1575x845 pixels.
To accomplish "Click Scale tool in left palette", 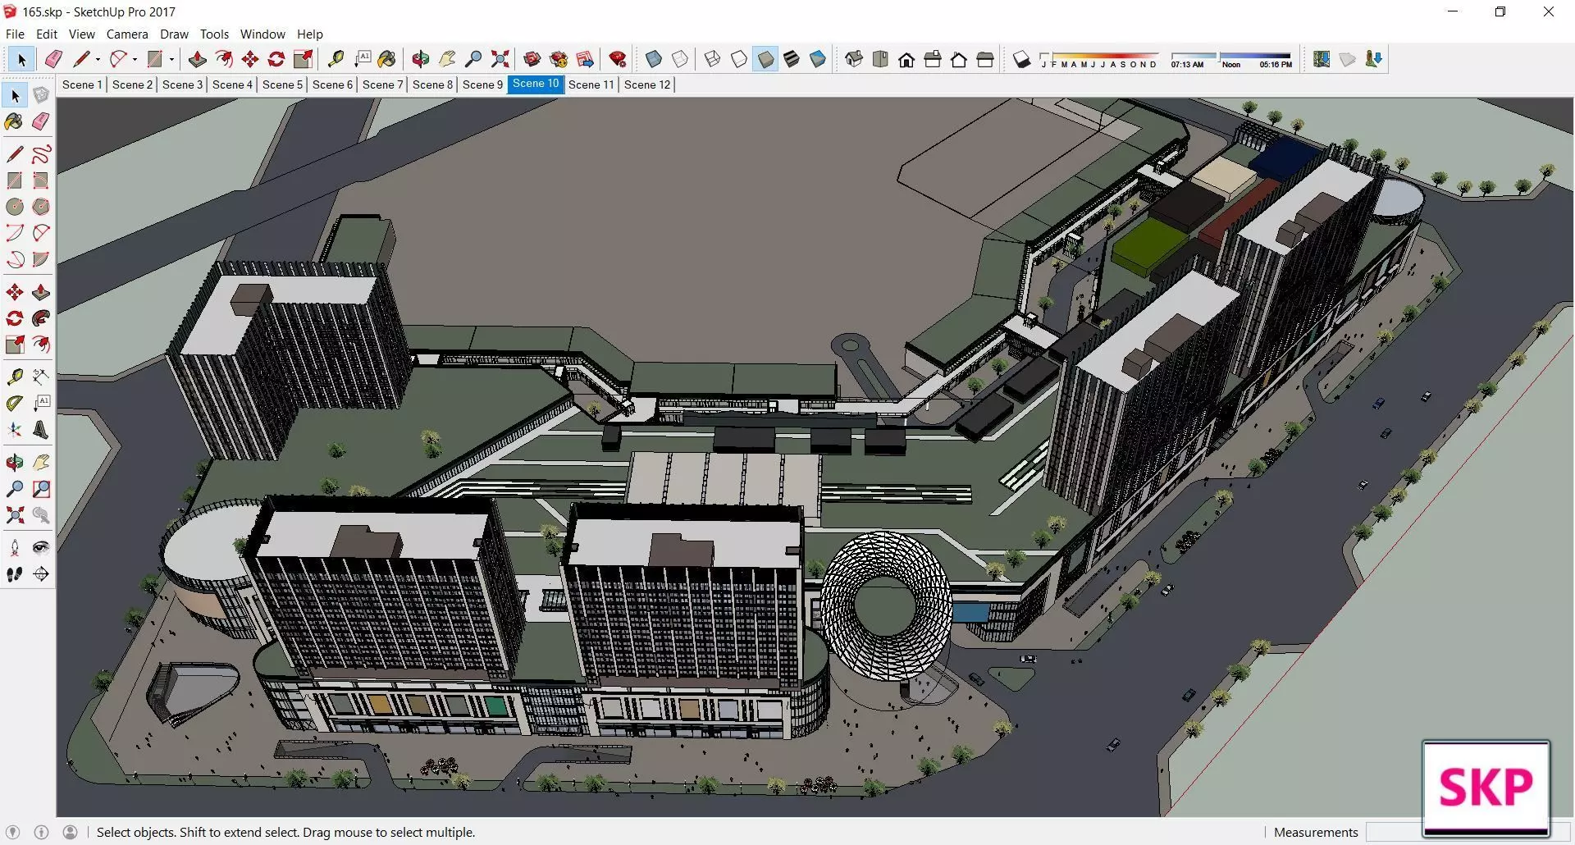I will [15, 345].
